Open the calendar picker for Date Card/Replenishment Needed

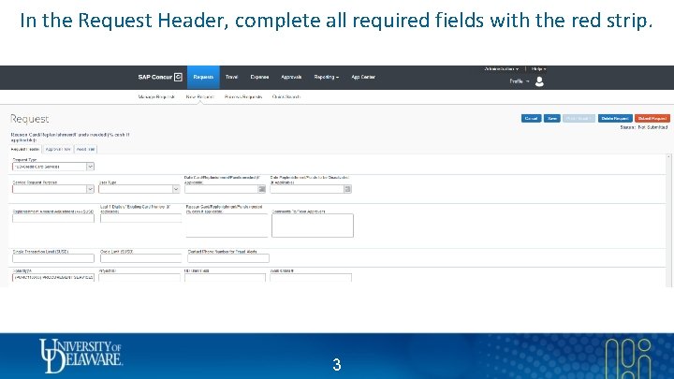point(261,189)
